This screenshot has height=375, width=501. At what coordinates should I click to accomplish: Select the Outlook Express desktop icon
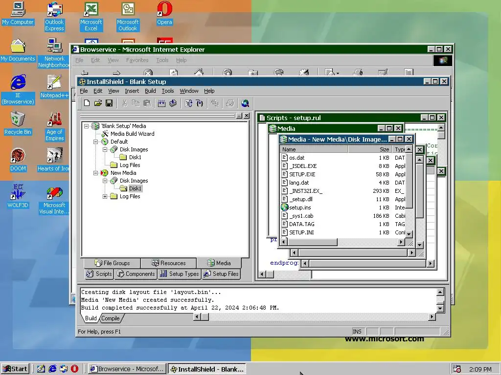point(54,16)
